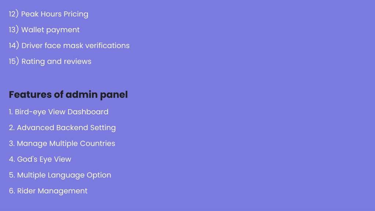Screen dimensions: 375x211
Task: Click the '6.' number before Rider Management
Action: pyautogui.click(x=12, y=191)
